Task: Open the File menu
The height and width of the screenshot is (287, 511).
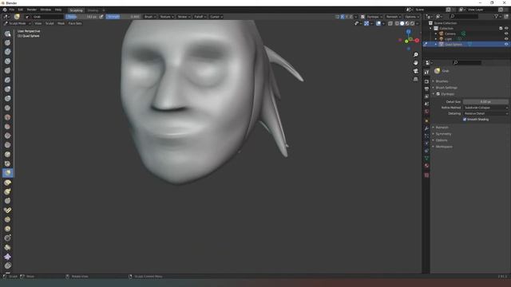Action: click(12, 10)
